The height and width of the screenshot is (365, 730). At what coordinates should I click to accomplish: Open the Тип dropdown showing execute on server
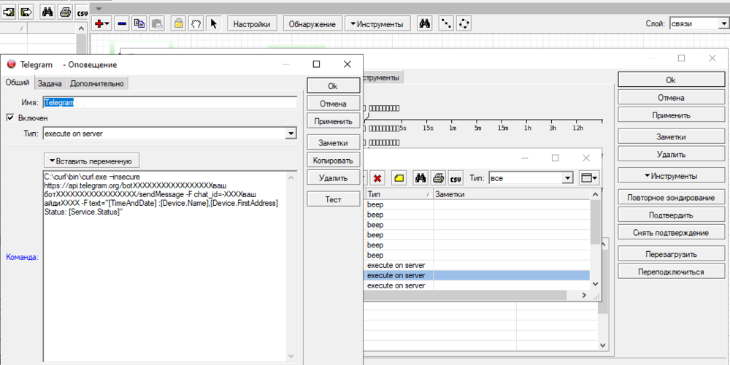pyautogui.click(x=291, y=134)
